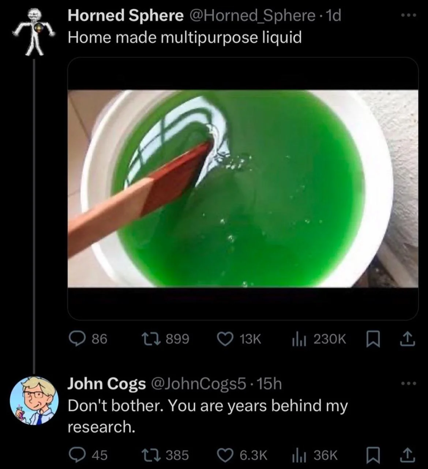428x469 pixels.
Task: Click the John Cogs display name
Action: coord(106,384)
